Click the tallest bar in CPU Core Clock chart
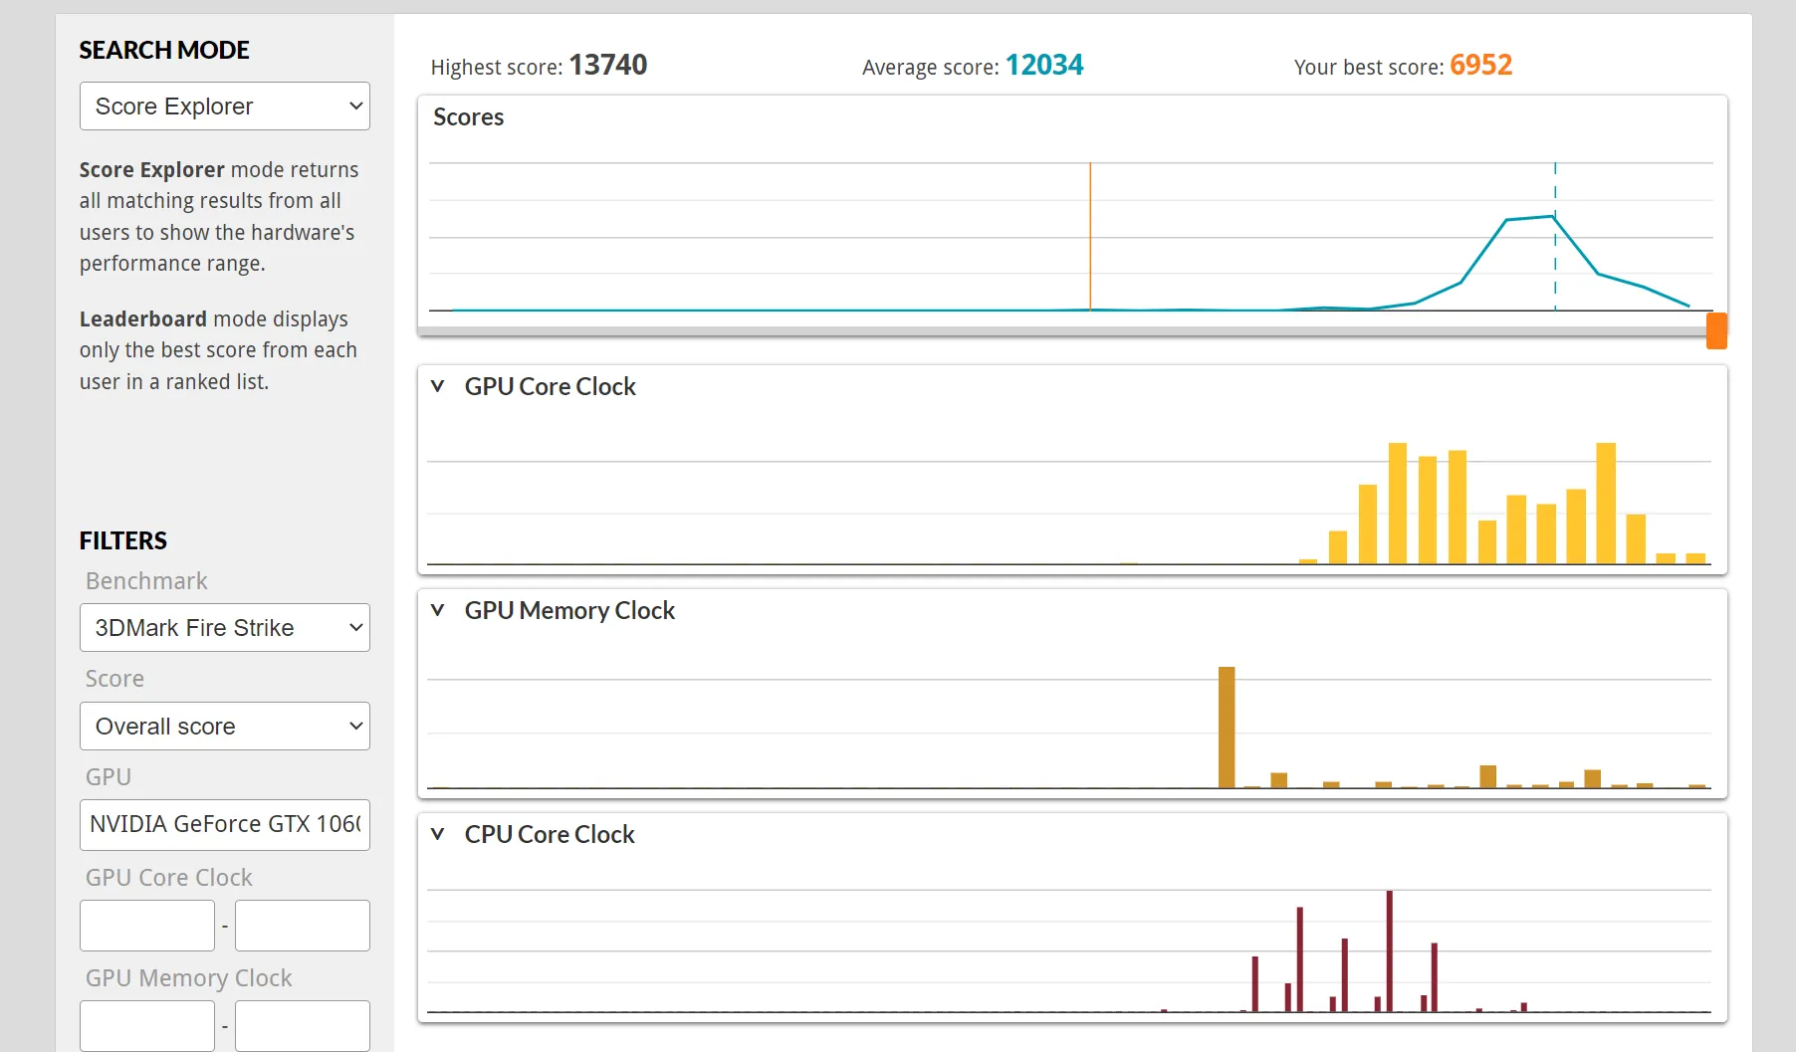Viewport: 1796px width, 1052px height. [x=1389, y=950]
